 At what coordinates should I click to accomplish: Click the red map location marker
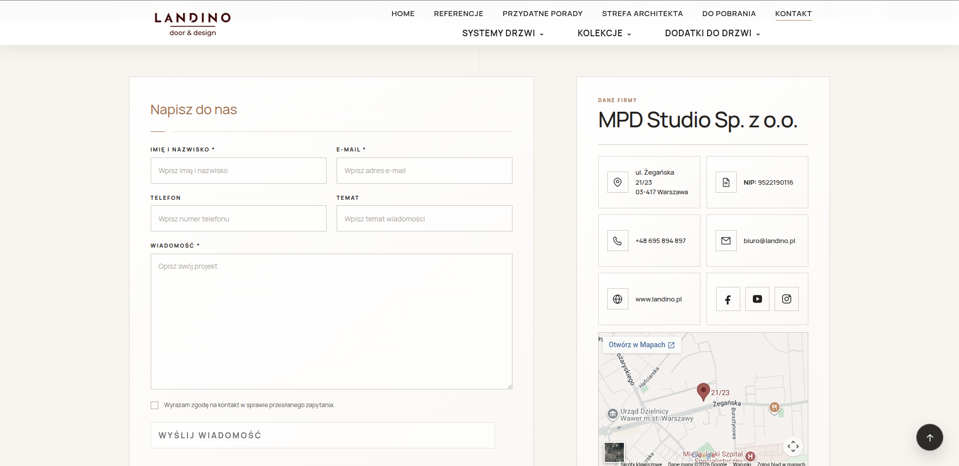click(x=704, y=392)
